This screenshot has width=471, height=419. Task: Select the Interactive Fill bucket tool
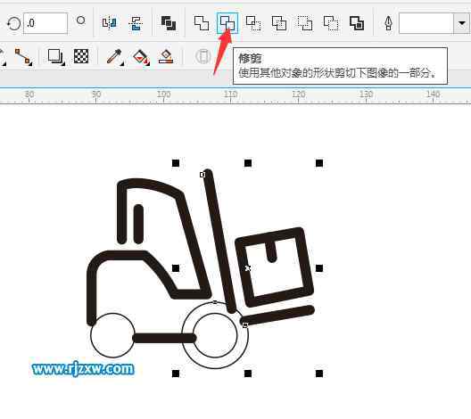coord(141,57)
